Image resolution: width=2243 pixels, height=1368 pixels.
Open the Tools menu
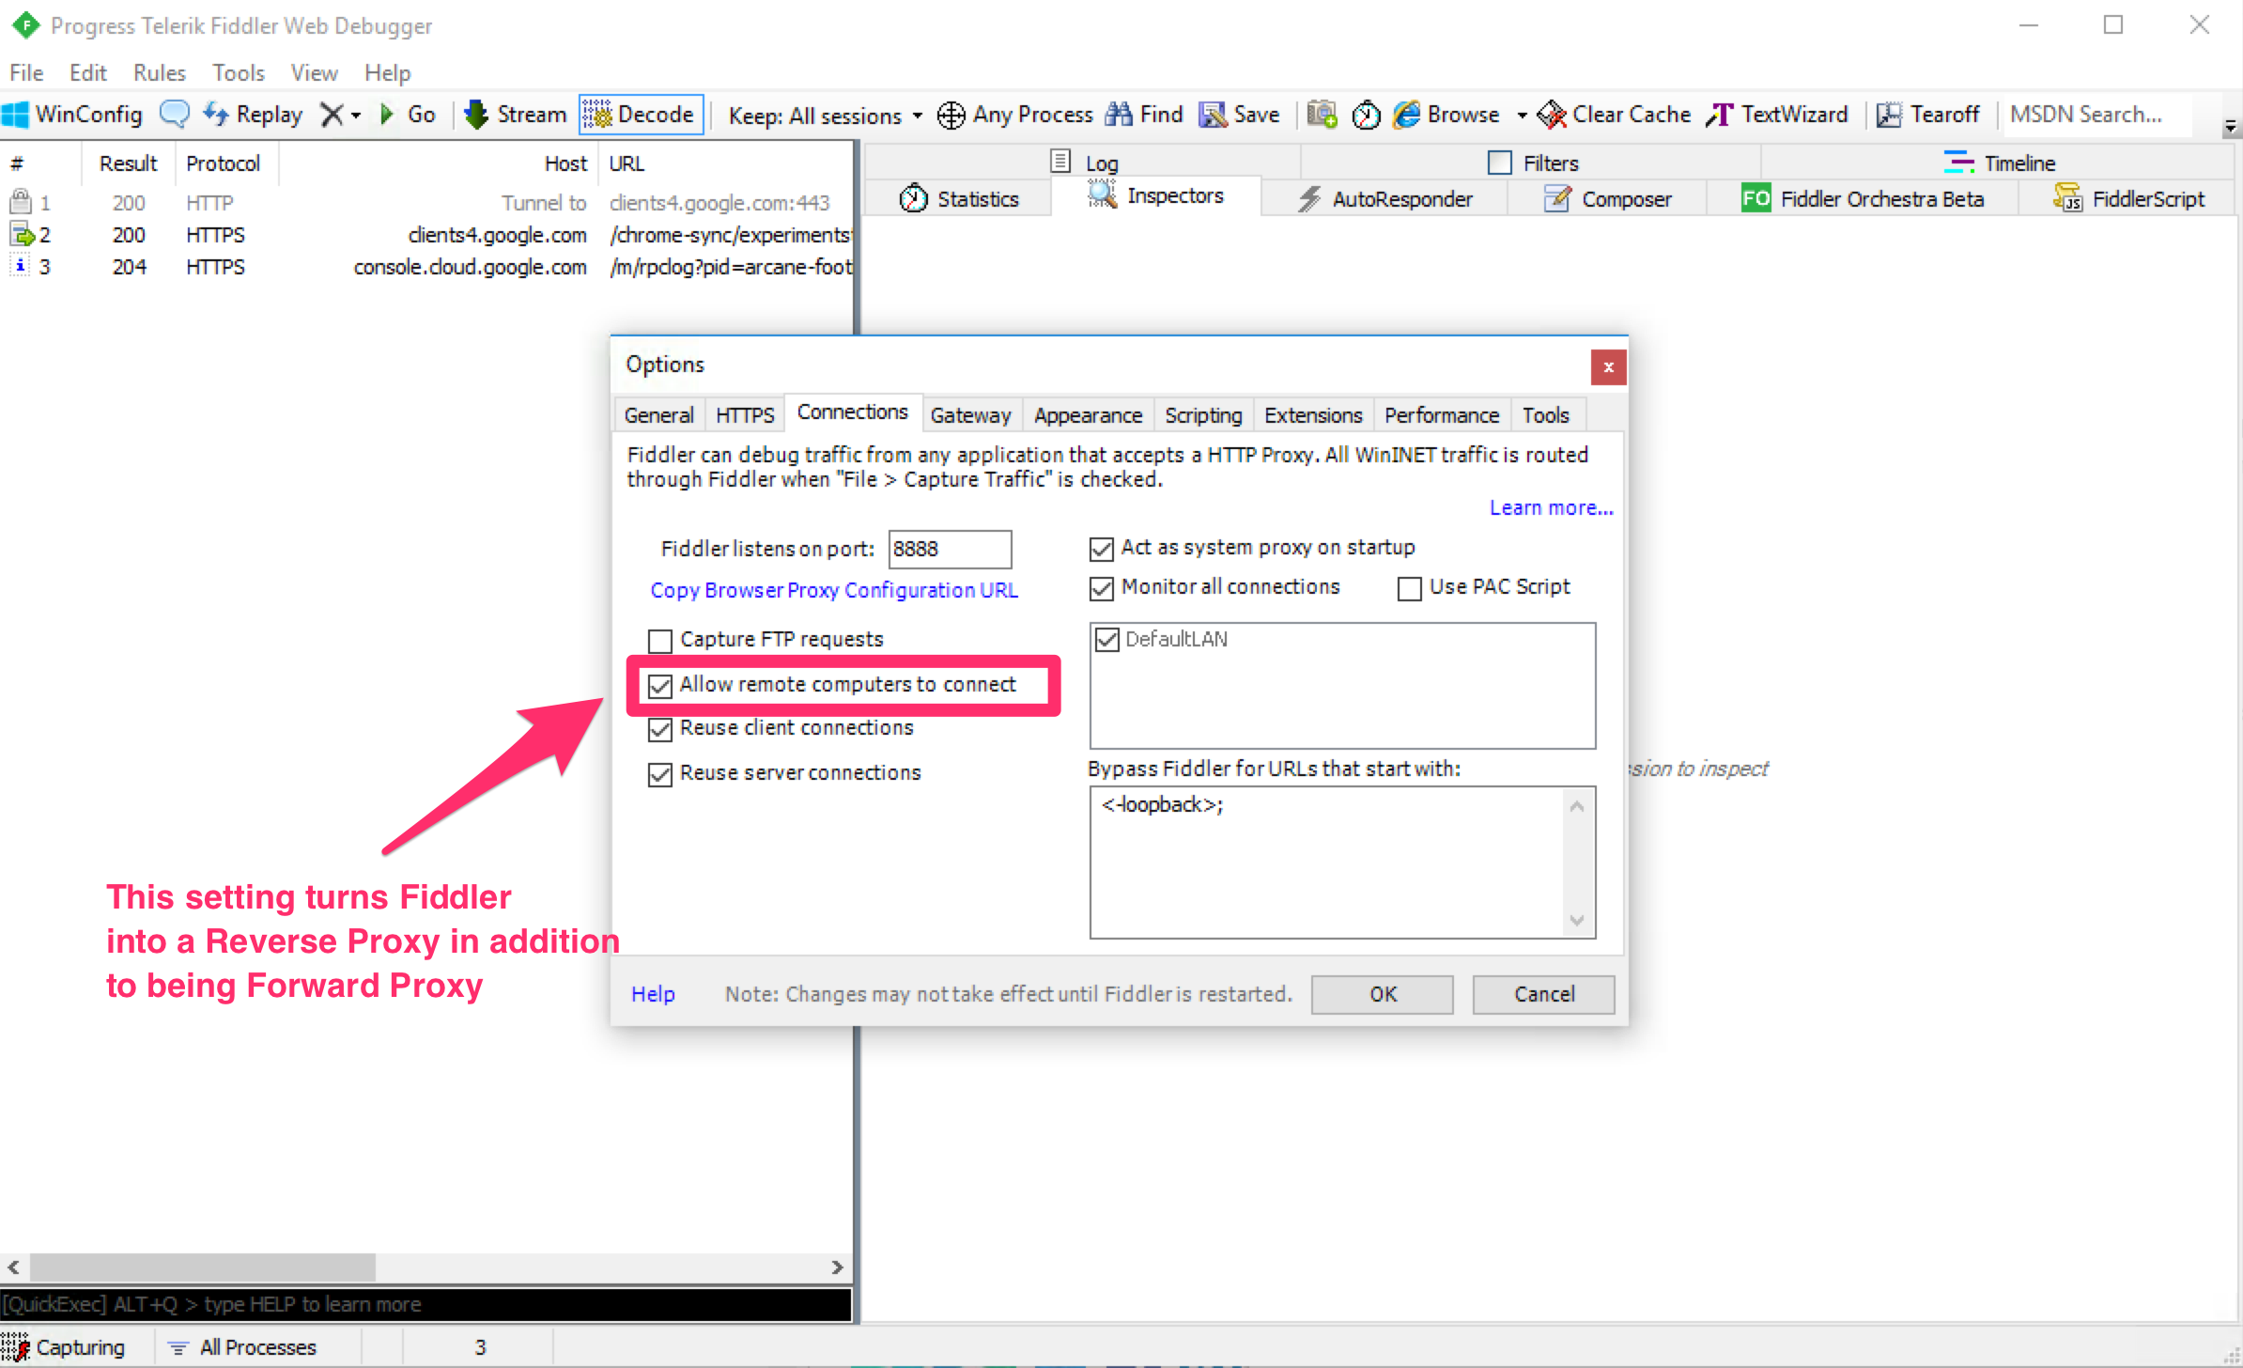pos(238,72)
